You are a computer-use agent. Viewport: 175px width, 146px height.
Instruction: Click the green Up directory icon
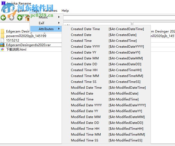20,18
